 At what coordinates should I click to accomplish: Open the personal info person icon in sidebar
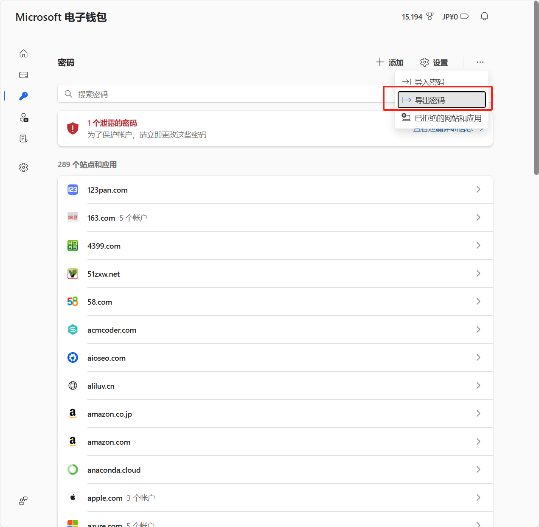(24, 118)
